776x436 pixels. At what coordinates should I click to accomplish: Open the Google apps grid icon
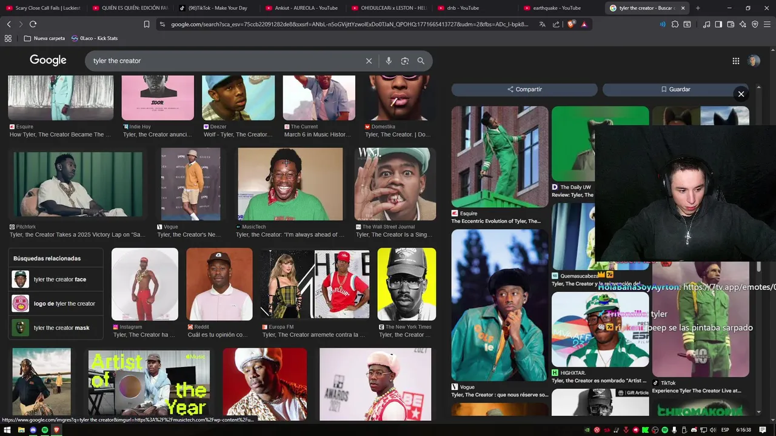[735, 61]
